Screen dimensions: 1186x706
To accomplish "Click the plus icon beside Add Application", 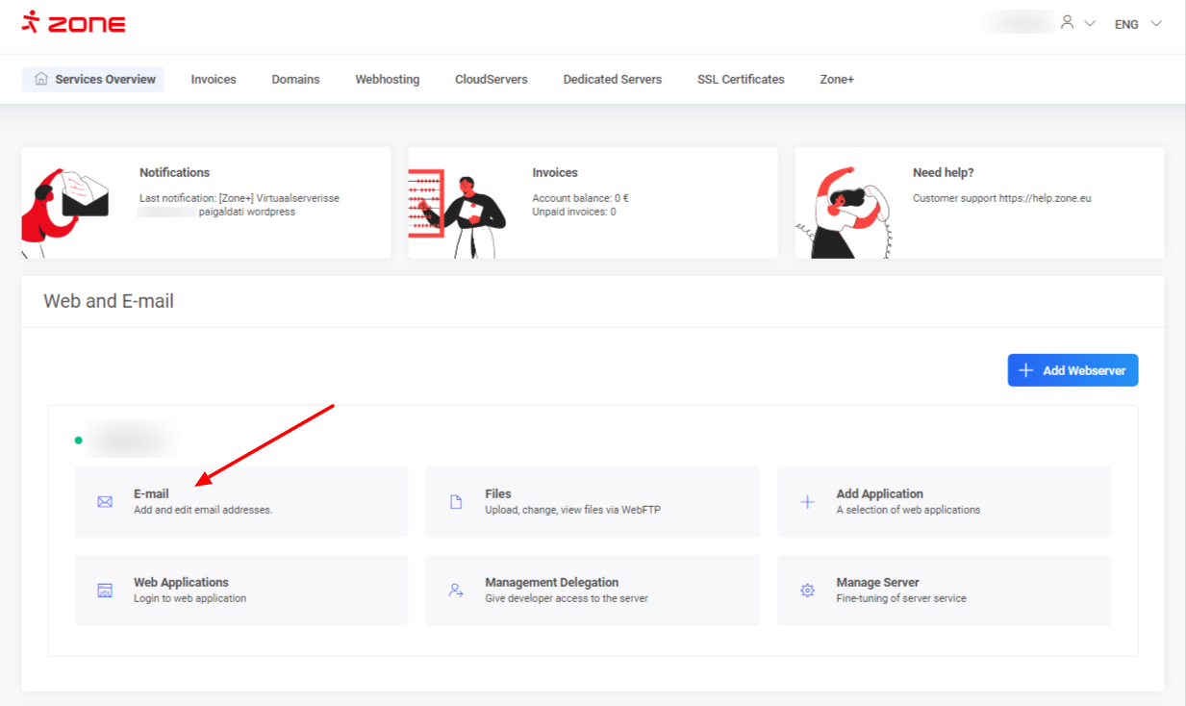I will [x=808, y=502].
